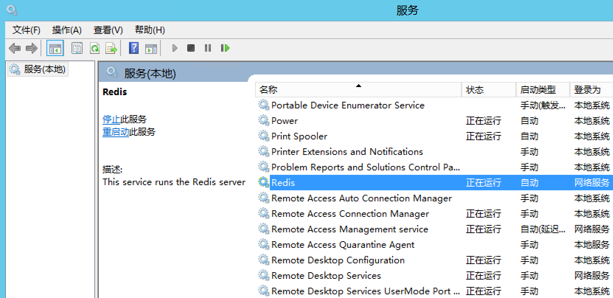Select Portable Device Enumerator Service name
The width and height of the screenshot is (613, 298).
tap(348, 105)
